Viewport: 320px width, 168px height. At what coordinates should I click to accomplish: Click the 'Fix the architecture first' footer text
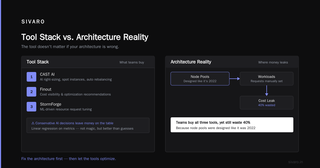coord(69,159)
